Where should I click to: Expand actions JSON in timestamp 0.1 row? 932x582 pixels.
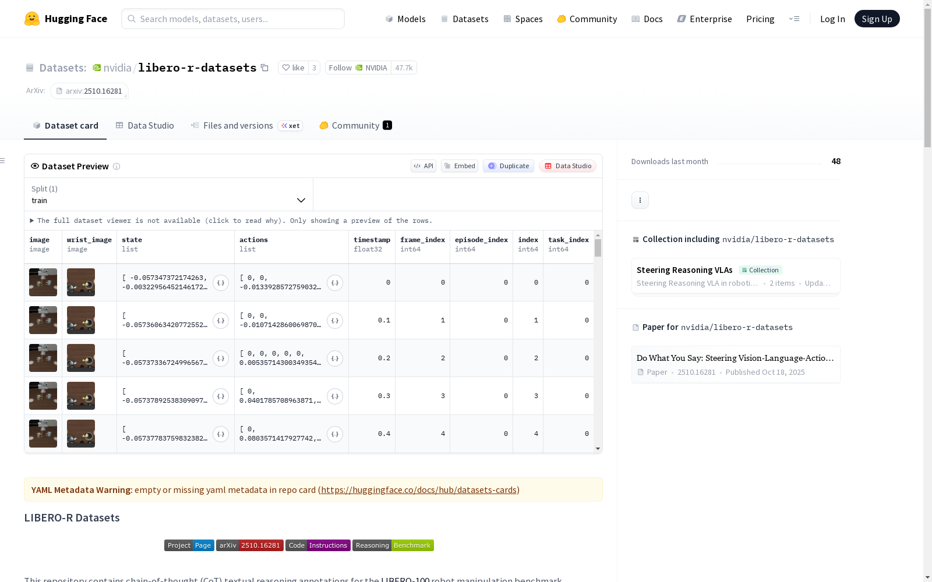[x=335, y=321]
